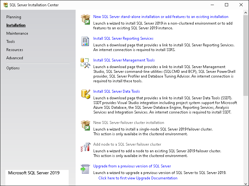This screenshot has width=249, height=186.
Task: Click the Data Tools database icon
Action: tap(86, 94)
